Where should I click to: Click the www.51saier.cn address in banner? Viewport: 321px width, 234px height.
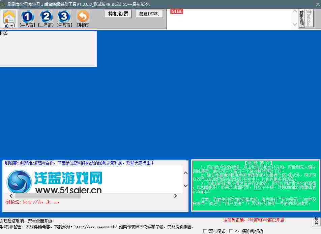[x=68, y=190]
